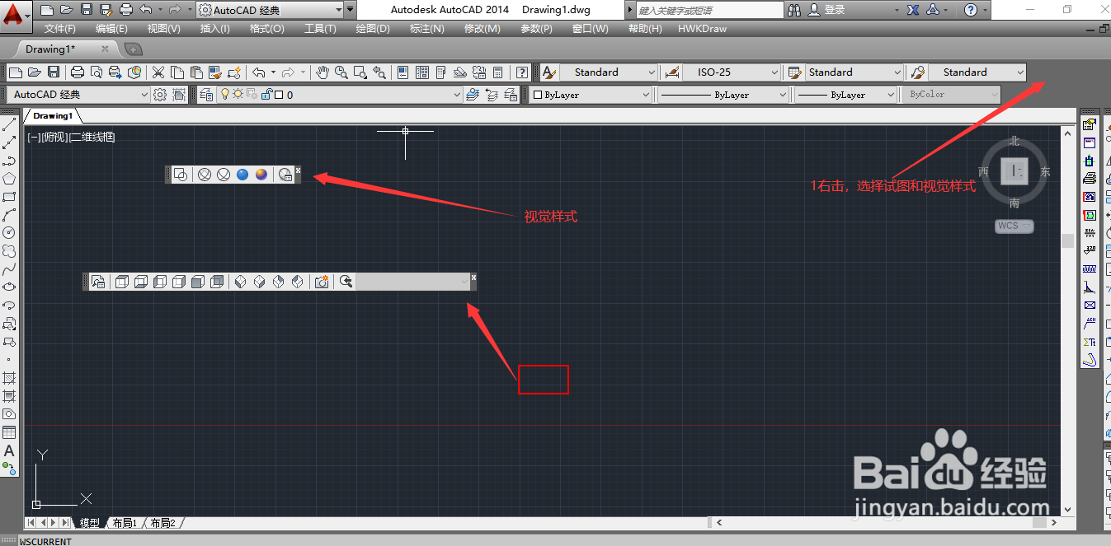Open 修改(M) menu
The height and width of the screenshot is (546, 1111).
[x=482, y=28]
